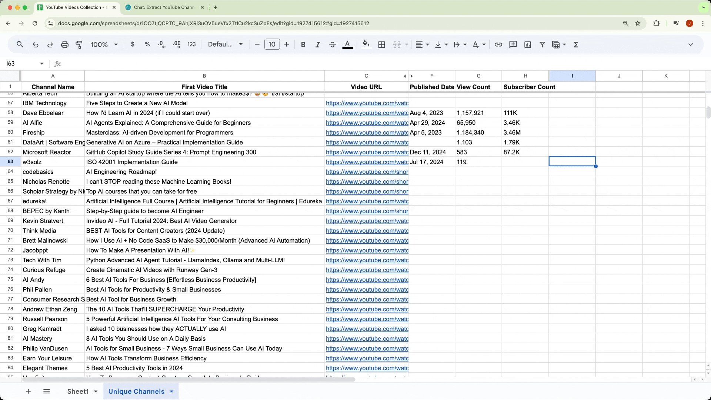Image resolution: width=711 pixels, height=400 pixels.
Task: Print the spreadsheet
Action: (65, 44)
